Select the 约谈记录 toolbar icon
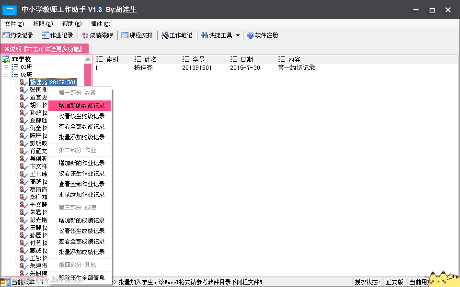Image resolution: width=460 pixels, height=287 pixels. (x=6, y=34)
